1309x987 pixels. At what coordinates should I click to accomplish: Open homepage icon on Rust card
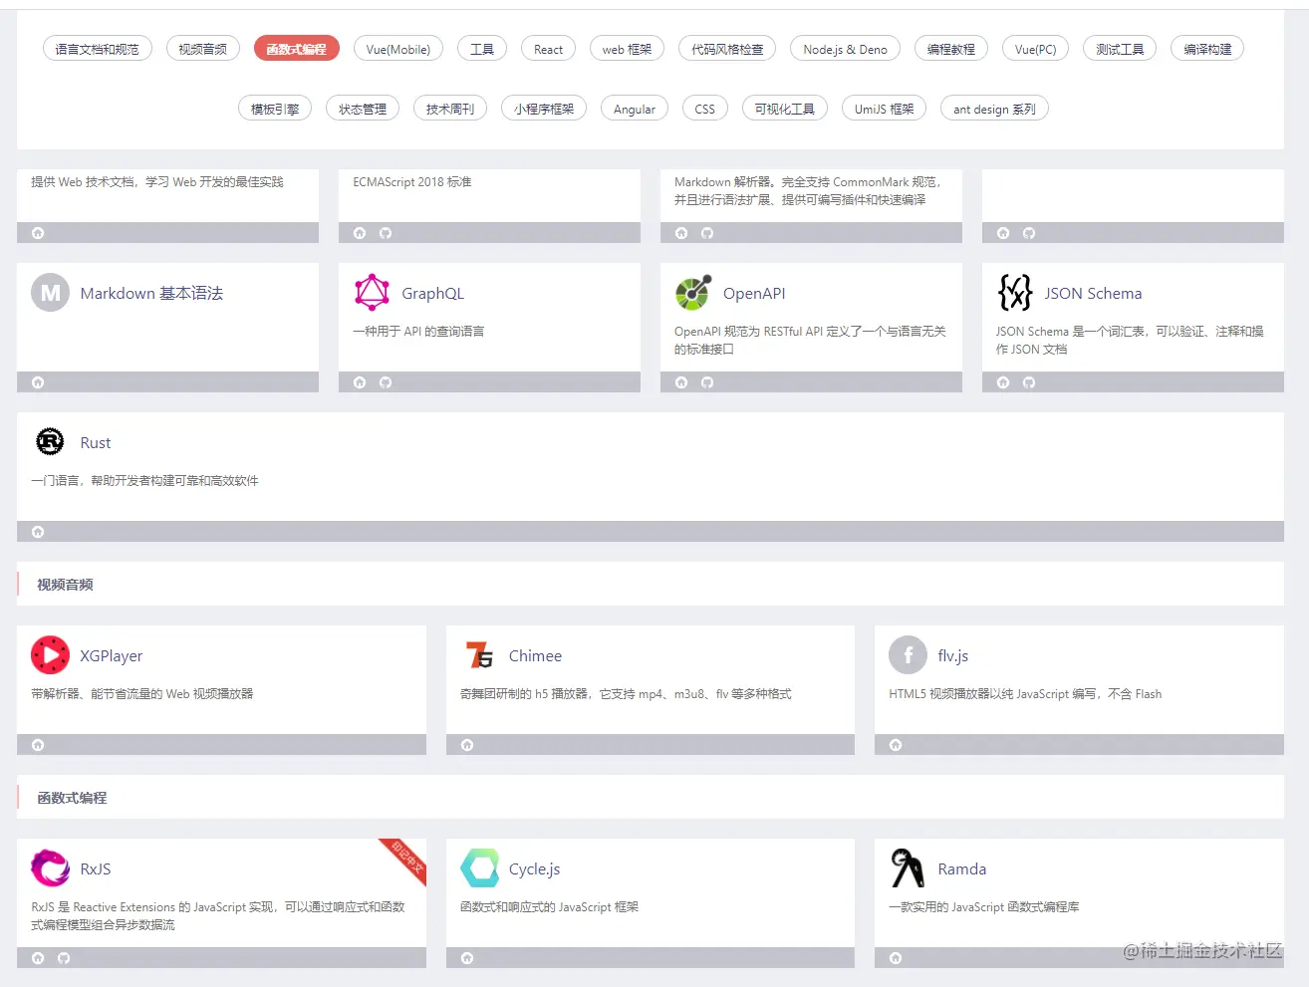pyautogui.click(x=38, y=532)
